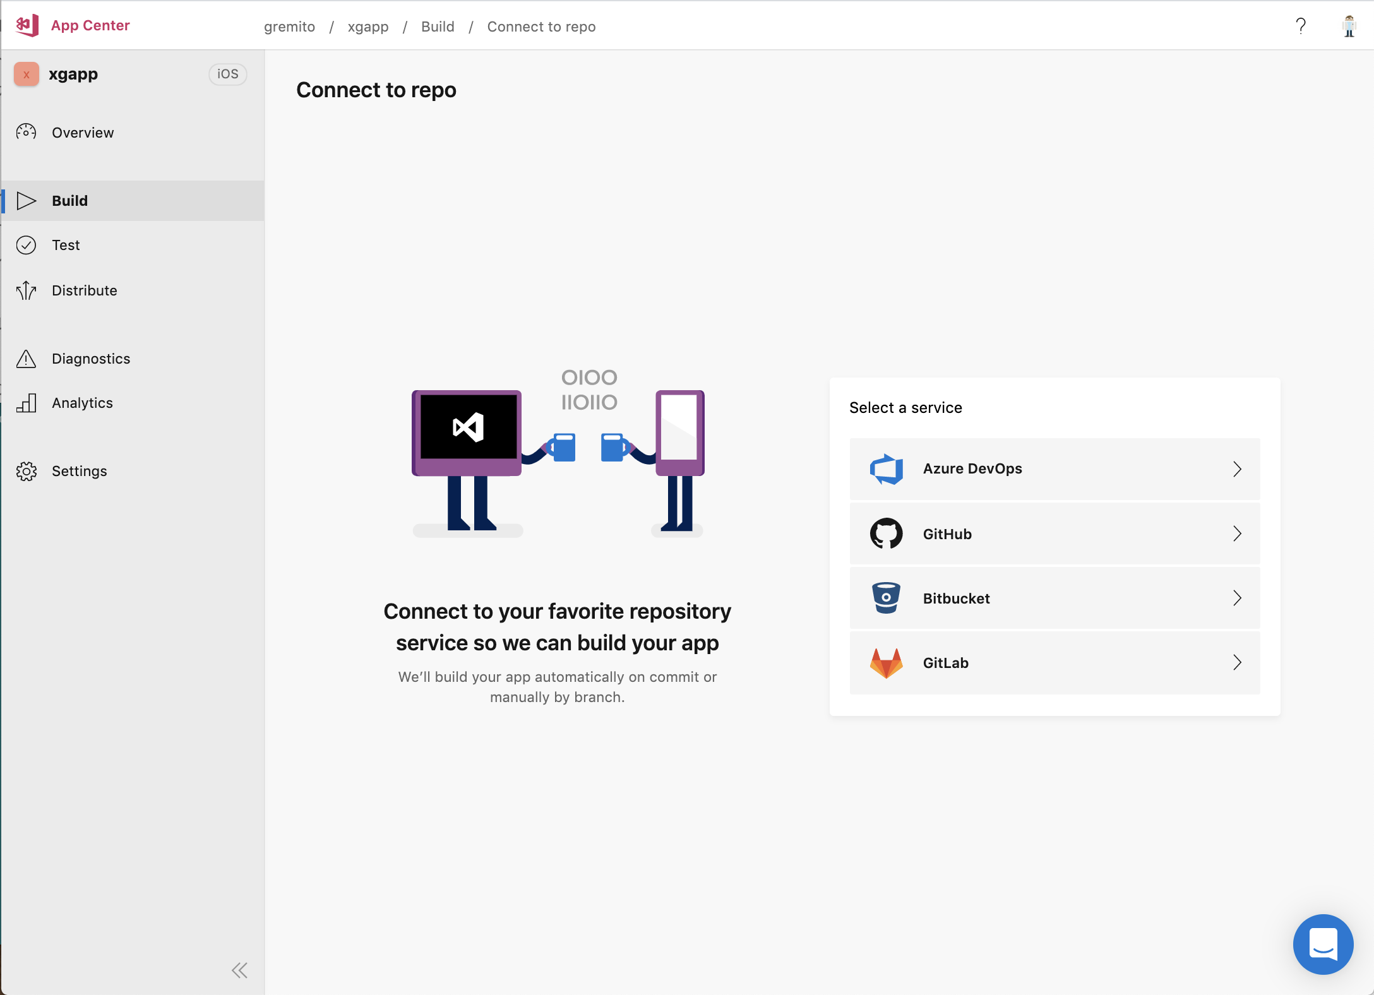Open the user avatar profile menu
The image size is (1374, 995).
tap(1349, 26)
